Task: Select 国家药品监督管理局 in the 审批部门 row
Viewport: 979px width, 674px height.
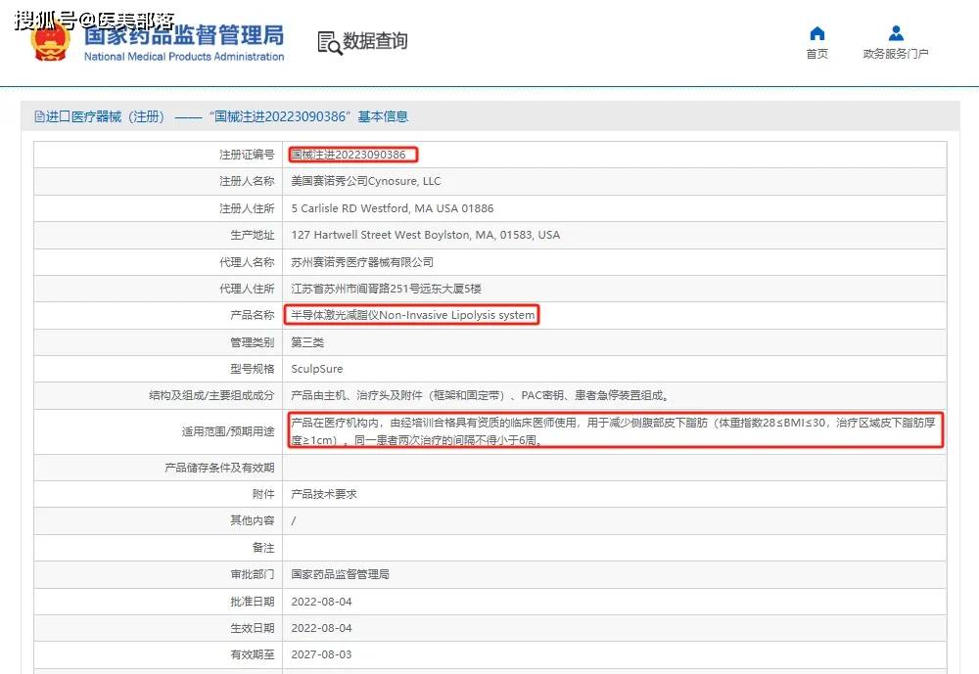Action: click(341, 574)
